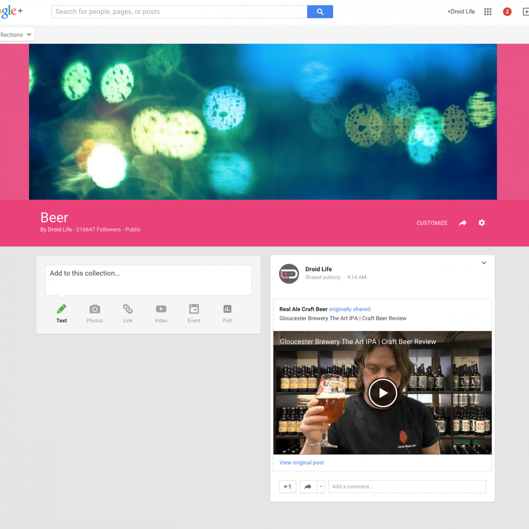The width and height of the screenshot is (529, 529).
Task: Choose the Poll chart option
Action: pos(227,313)
